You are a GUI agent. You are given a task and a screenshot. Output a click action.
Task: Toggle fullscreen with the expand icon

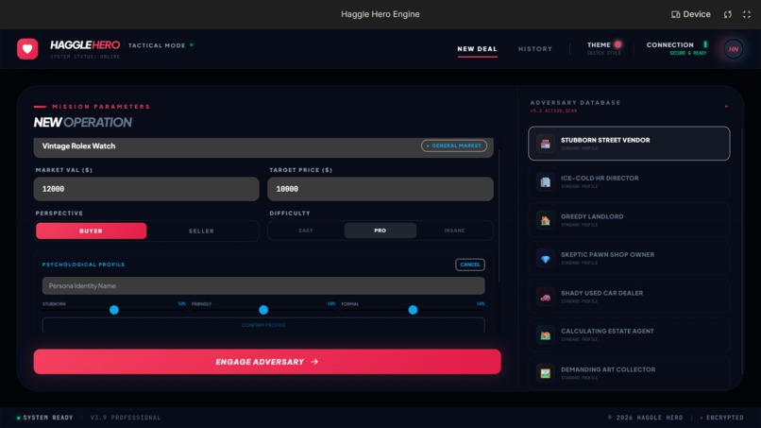[747, 14]
